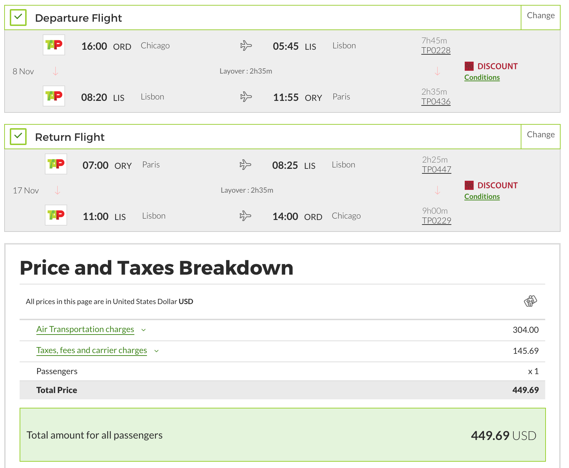Click the airplane icon on Lisbon to Chicago leg
Viewport: 569px width, 468px height.
[245, 216]
